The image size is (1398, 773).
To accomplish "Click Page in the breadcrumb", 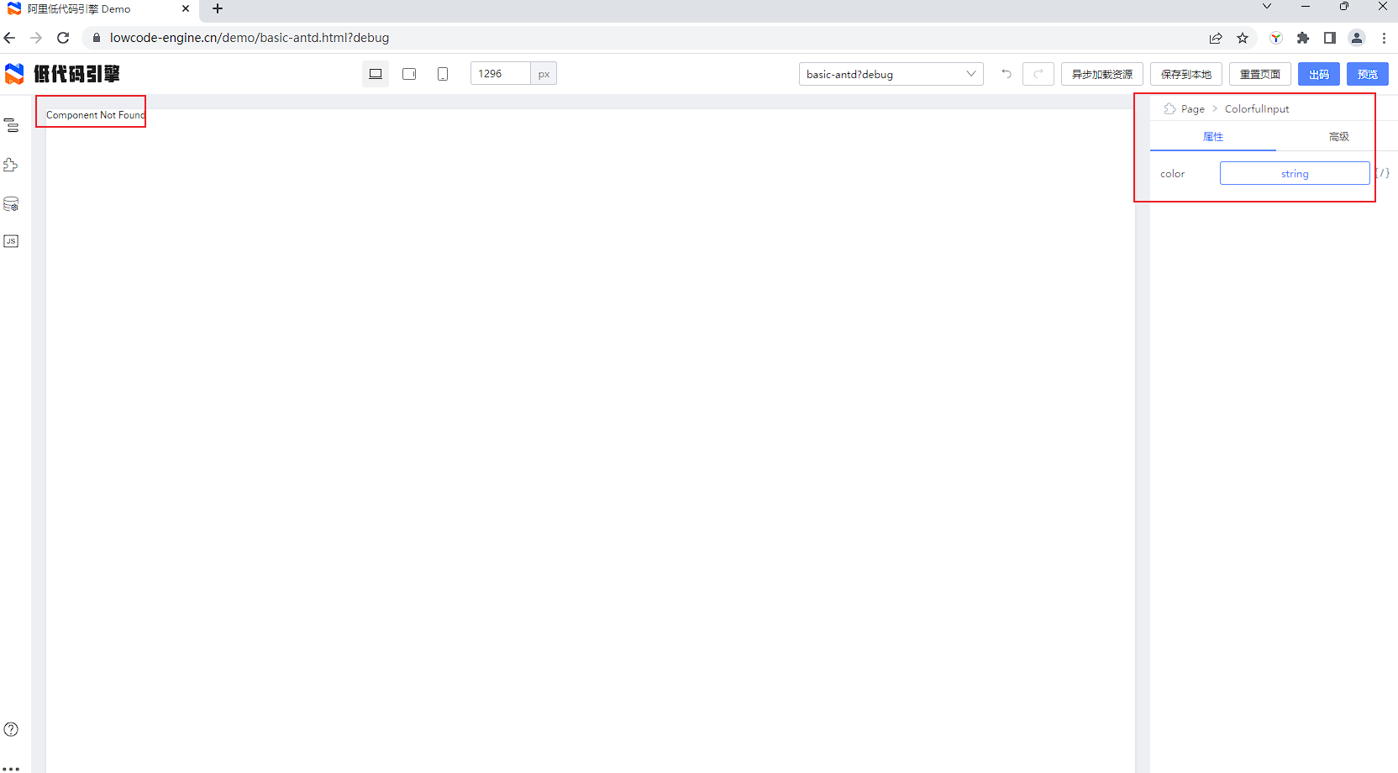I will pos(1192,109).
